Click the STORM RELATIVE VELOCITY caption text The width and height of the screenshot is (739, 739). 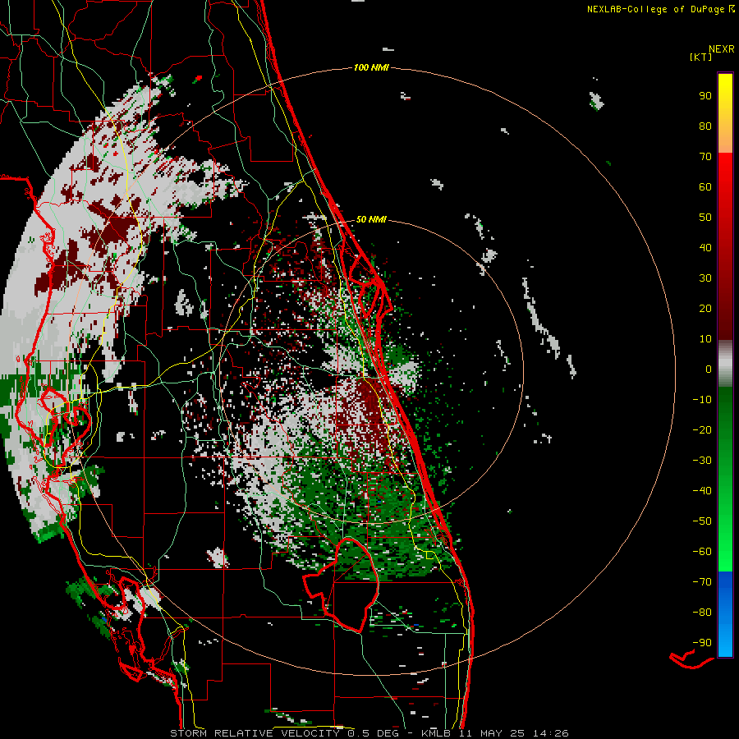255,733
